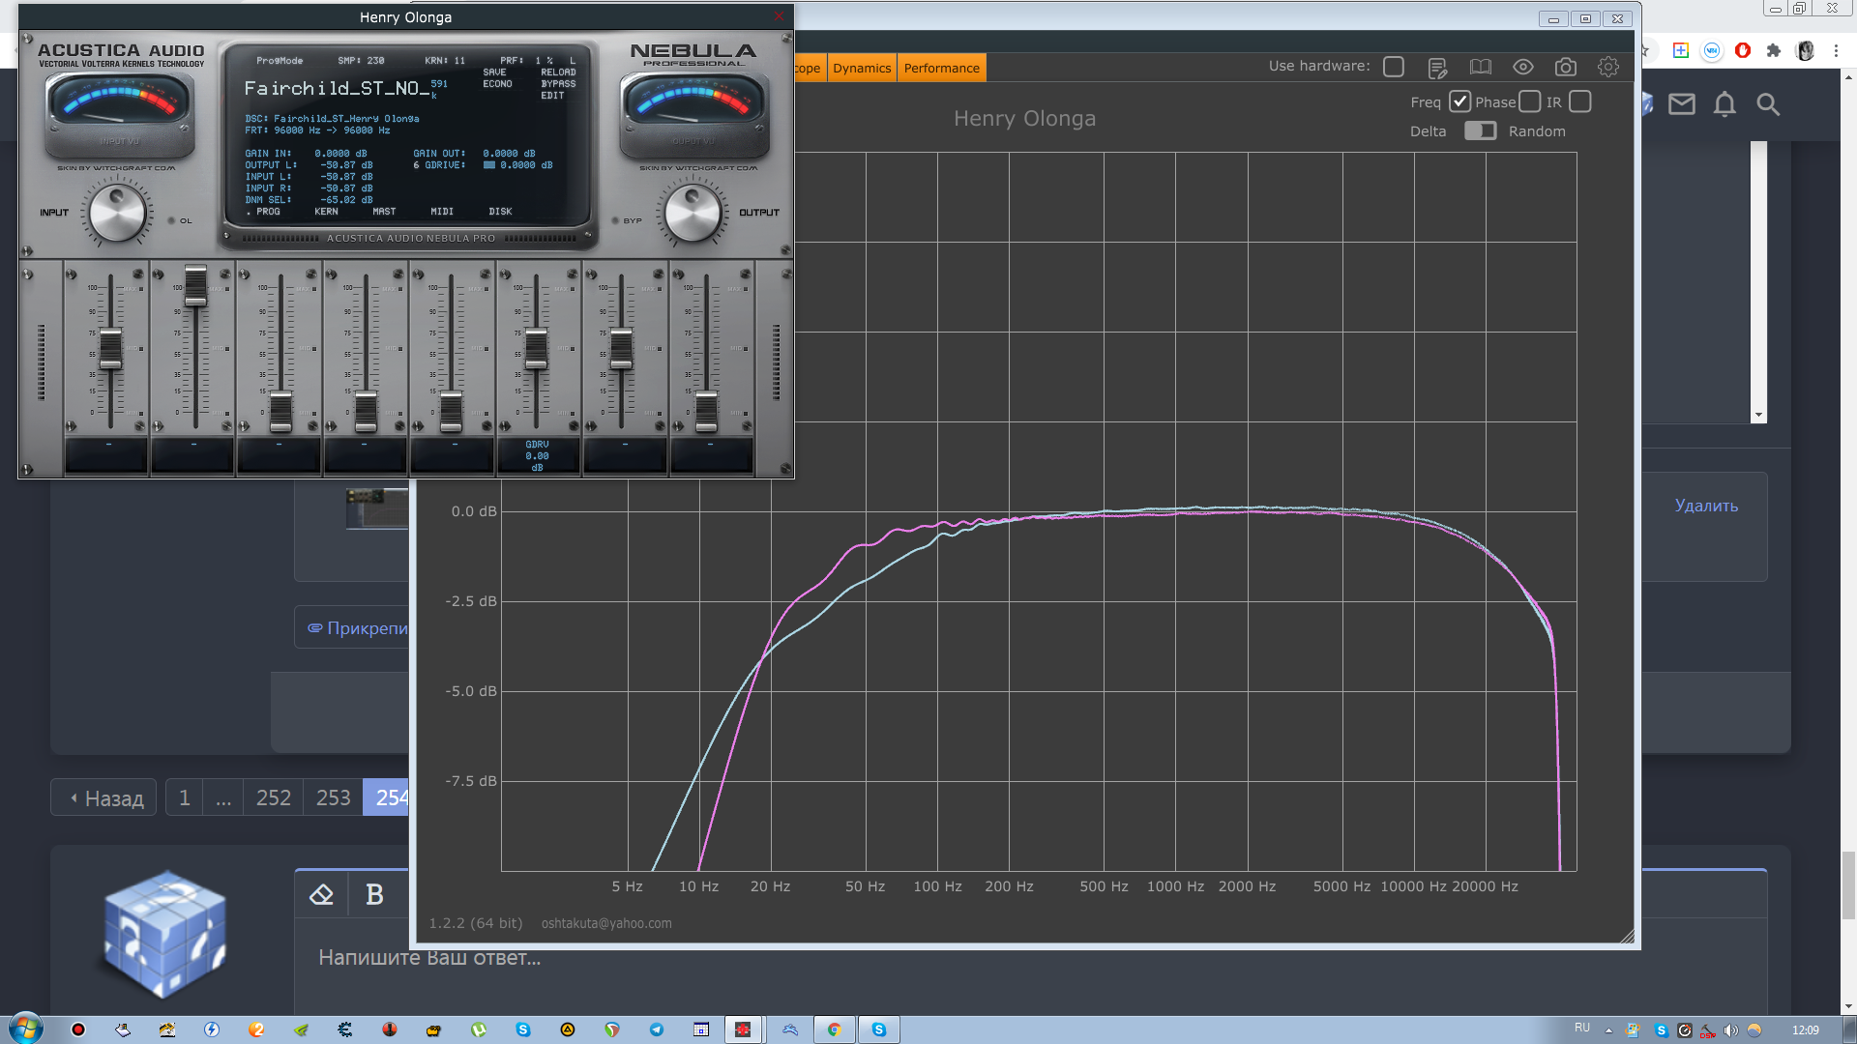Click the volume speaker tray icon
The image size is (1857, 1044).
tap(1730, 1030)
